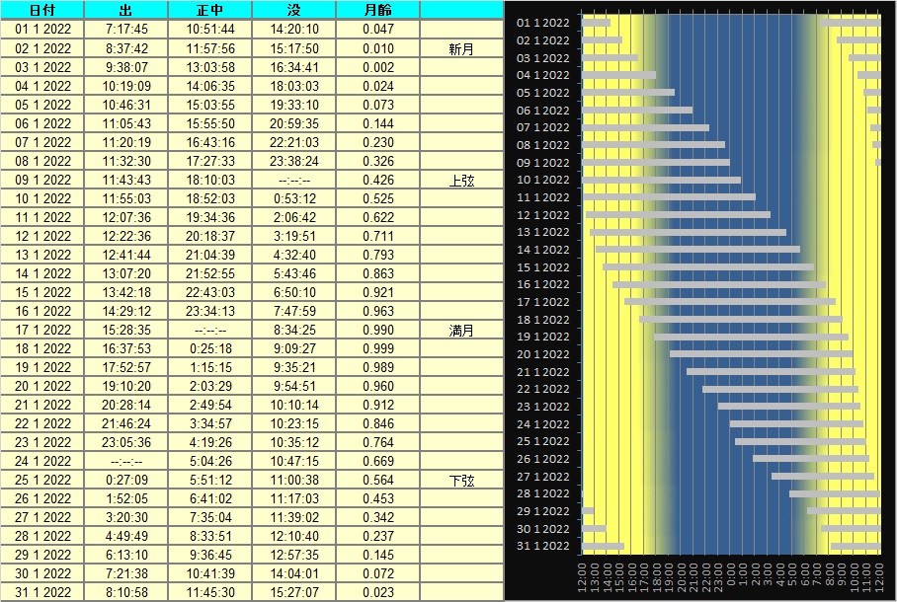Click the 正中 column header
Screen dimensions: 897x602
(x=209, y=10)
